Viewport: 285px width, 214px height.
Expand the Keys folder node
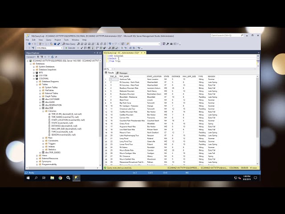[x=43, y=138]
